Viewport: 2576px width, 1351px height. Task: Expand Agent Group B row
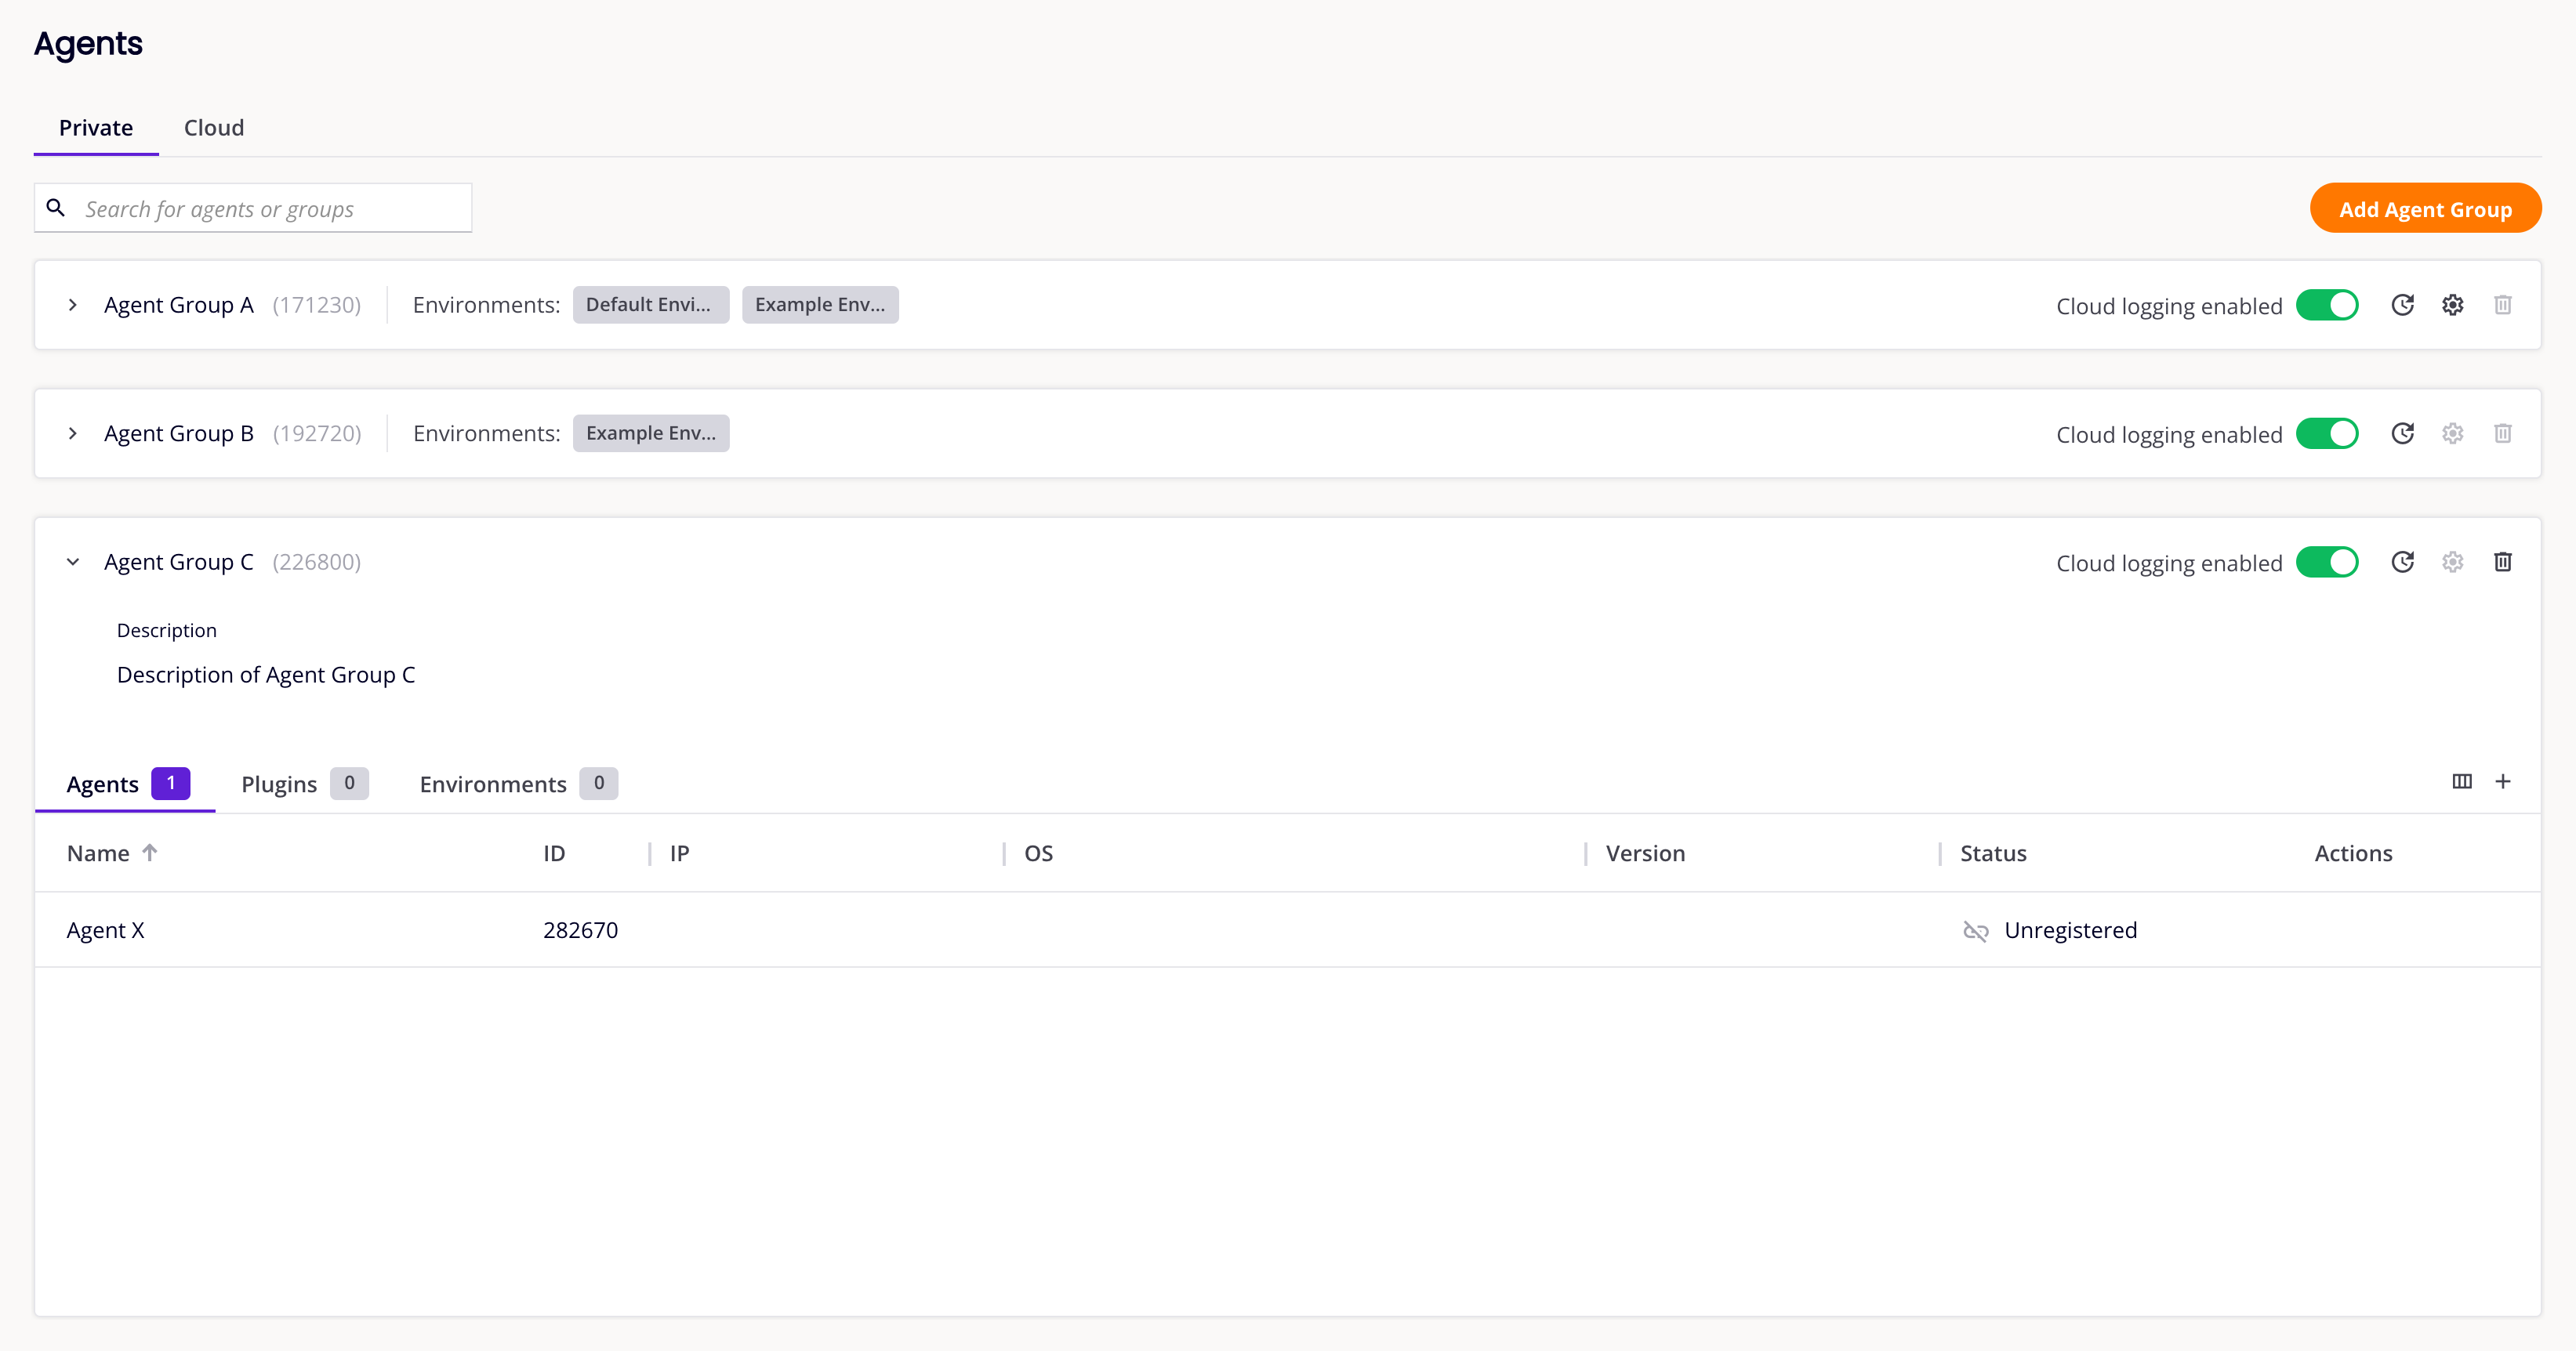(73, 433)
